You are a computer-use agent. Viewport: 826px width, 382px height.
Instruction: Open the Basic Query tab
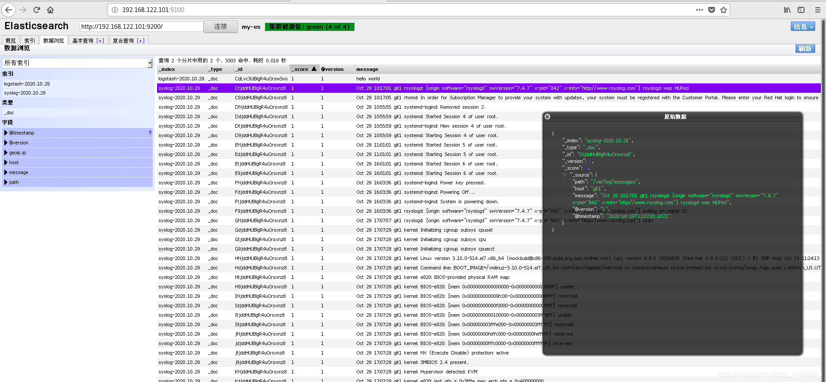pos(83,40)
